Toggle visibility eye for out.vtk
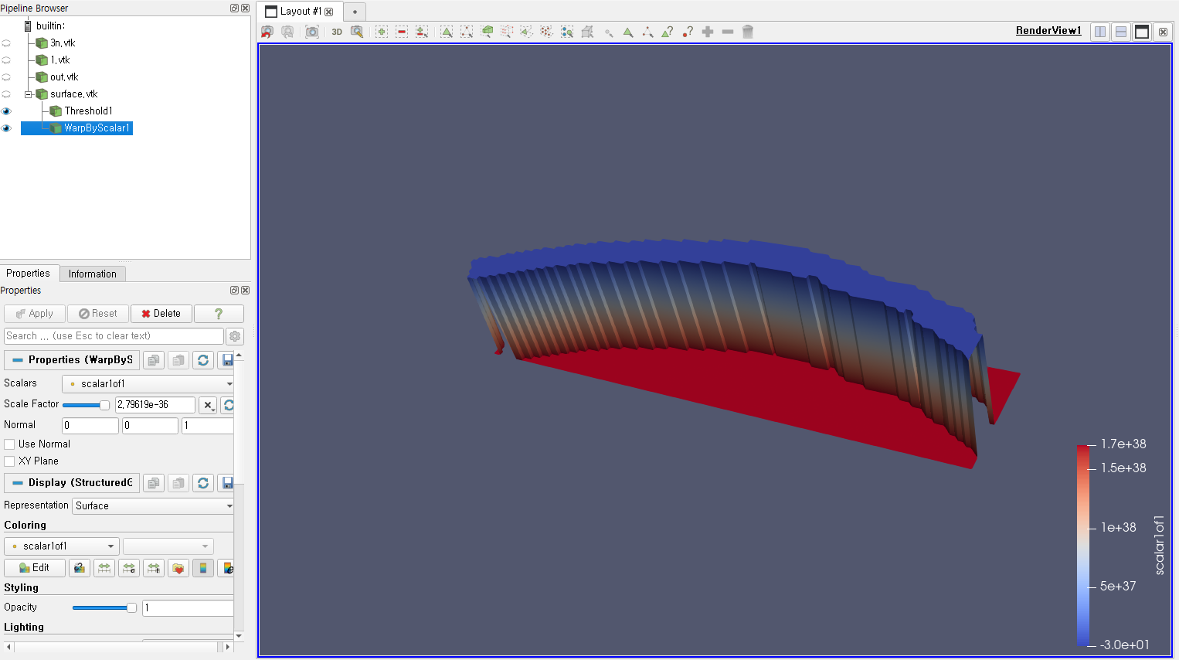Screen dimensions: 1179x660 pos(6,77)
